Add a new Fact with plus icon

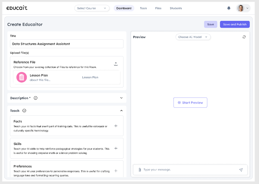116,126
